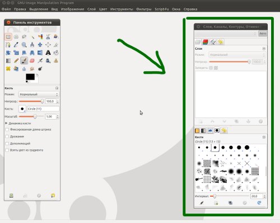The width and height of the screenshot is (280, 223).
Task: Enable the 'Фиксированная длина штриха' checkbox
Action: pos(7,130)
